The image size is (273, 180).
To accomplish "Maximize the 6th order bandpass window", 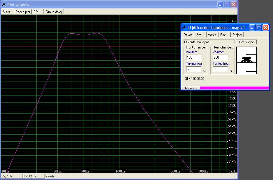I will (259, 27).
